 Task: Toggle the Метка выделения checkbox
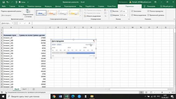click(132, 15)
